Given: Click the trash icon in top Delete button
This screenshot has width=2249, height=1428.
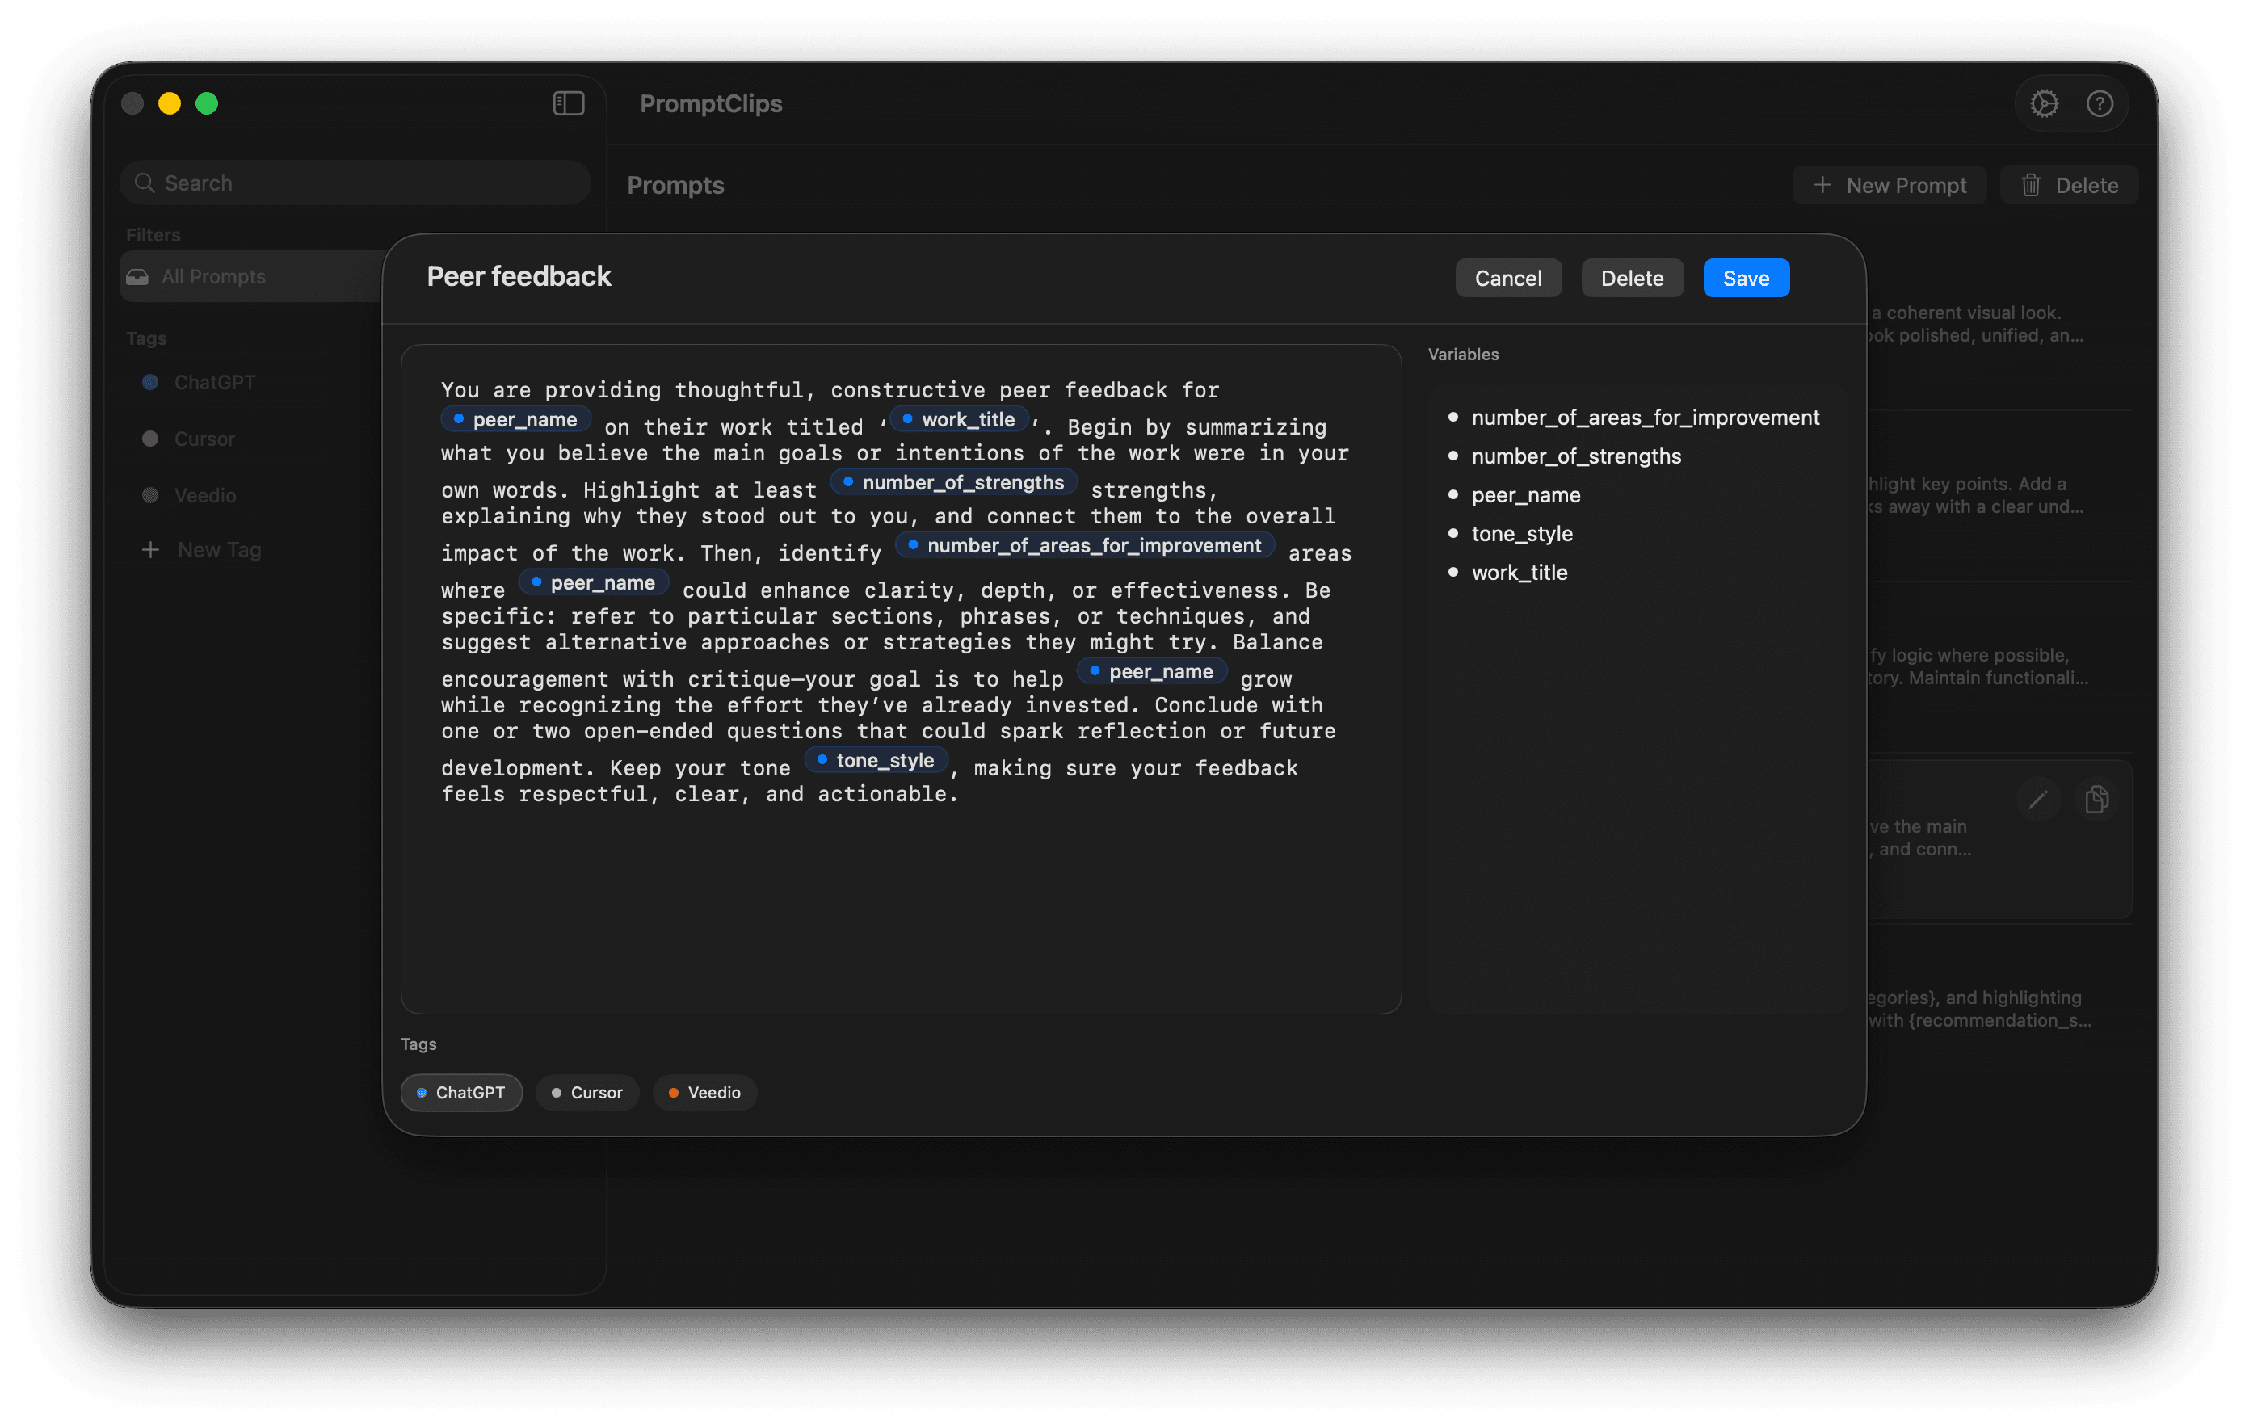Looking at the screenshot, I should [x=2030, y=186].
